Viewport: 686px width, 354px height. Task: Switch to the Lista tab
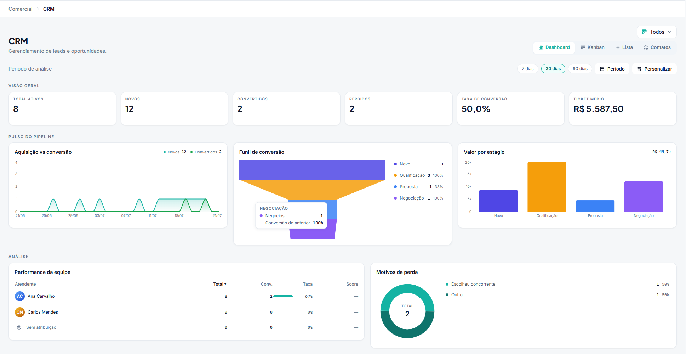[624, 47]
